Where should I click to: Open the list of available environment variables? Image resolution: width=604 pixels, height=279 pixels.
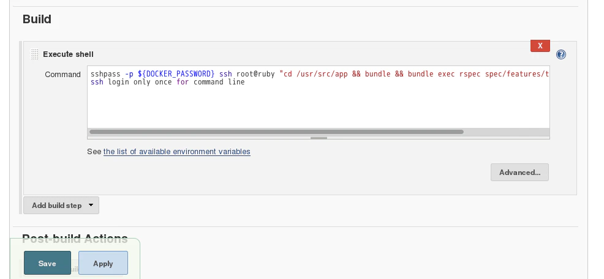coord(177,152)
